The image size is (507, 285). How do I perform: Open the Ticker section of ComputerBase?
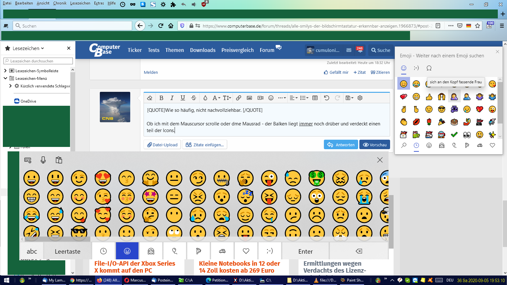point(135,50)
